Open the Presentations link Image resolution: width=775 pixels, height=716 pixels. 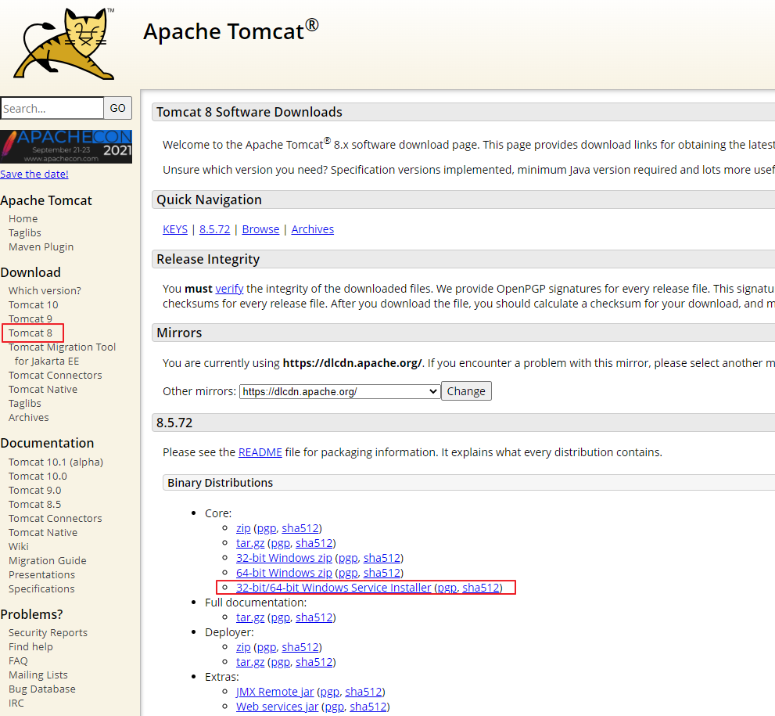pos(41,574)
